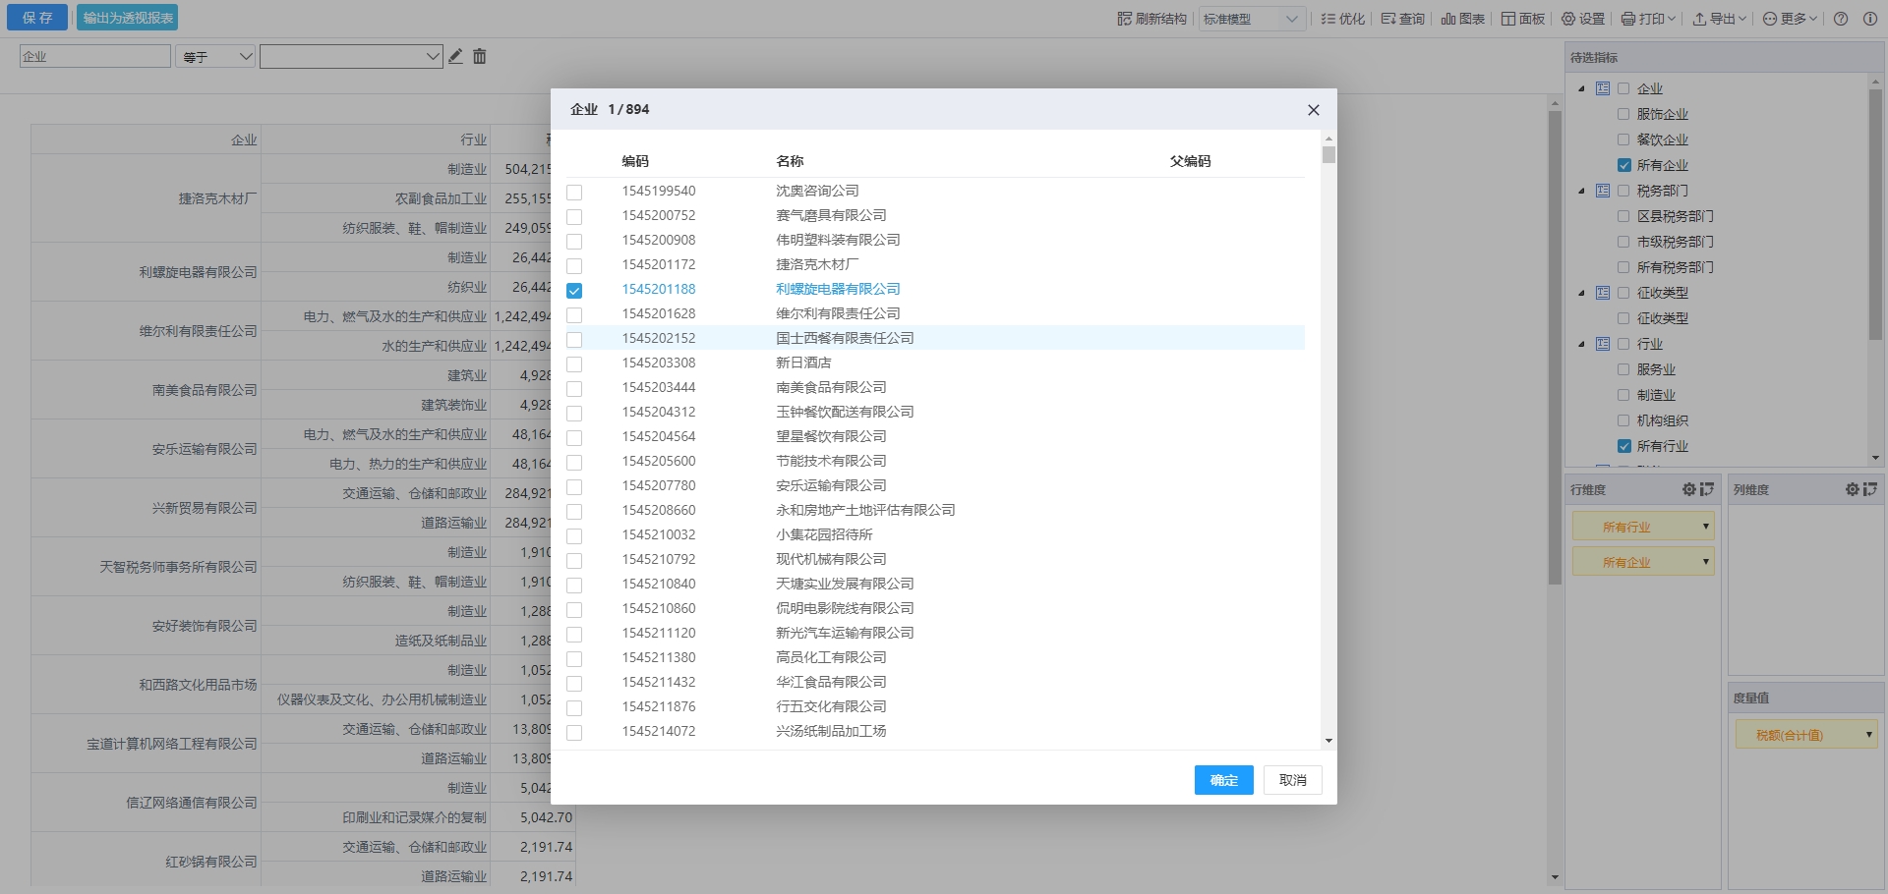Image resolution: width=1888 pixels, height=894 pixels.
Task: Click the 企业 filter input field
Action: pos(95,57)
